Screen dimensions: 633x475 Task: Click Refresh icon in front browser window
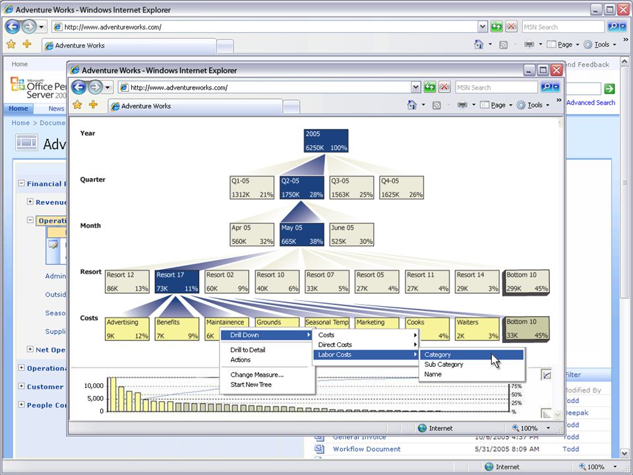tap(429, 87)
